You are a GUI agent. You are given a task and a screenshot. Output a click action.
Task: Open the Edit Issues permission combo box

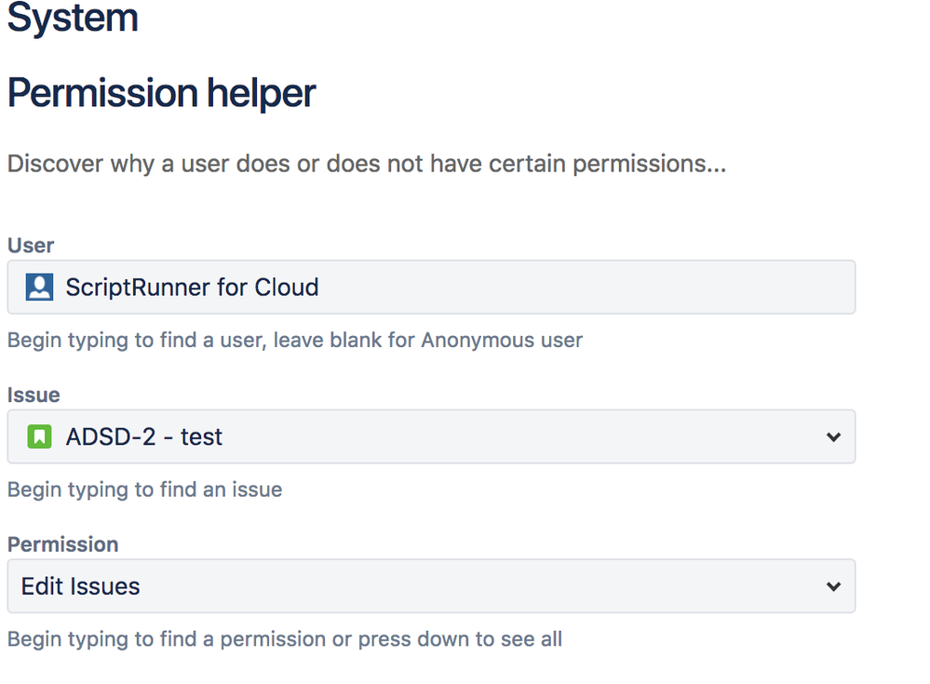pos(431,586)
